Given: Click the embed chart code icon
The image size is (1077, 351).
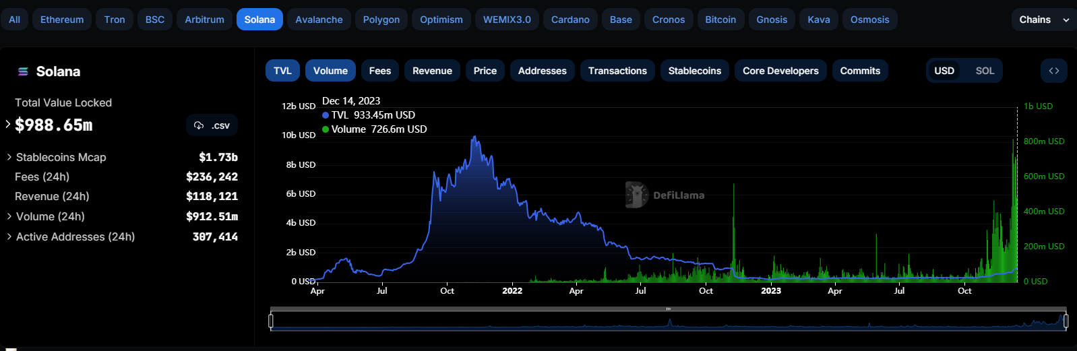Looking at the screenshot, I should (1053, 71).
